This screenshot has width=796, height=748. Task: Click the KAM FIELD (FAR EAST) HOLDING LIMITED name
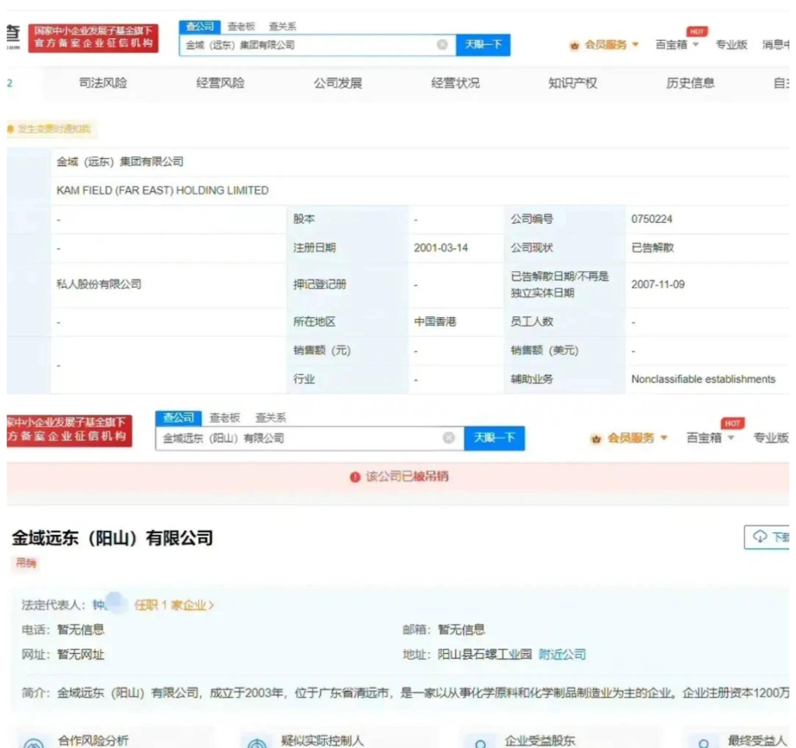(x=162, y=190)
